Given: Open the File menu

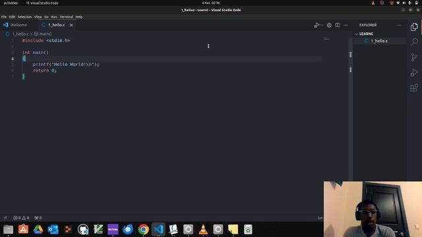Looking at the screenshot, I should (4, 16).
